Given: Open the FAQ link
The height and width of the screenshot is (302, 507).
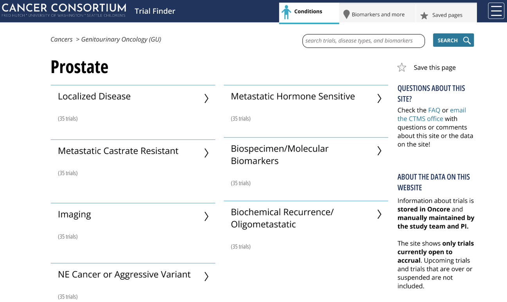Looking at the screenshot, I should pos(434,110).
